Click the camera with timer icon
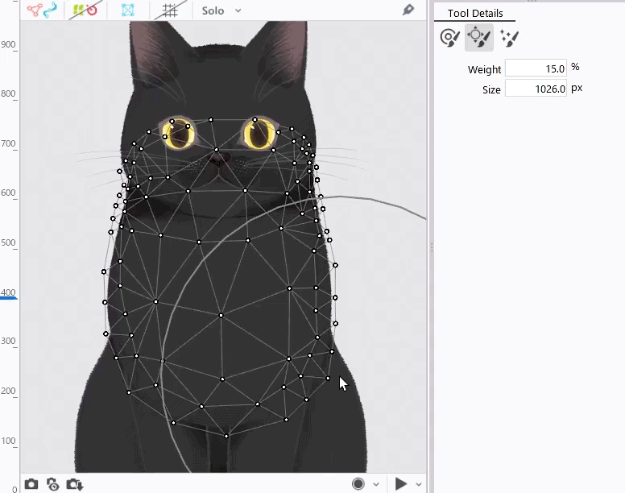The width and height of the screenshot is (625, 493). (x=53, y=484)
